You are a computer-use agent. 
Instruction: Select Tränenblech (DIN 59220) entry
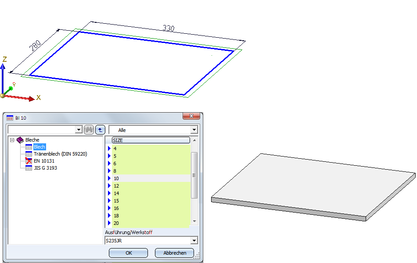pos(61,154)
